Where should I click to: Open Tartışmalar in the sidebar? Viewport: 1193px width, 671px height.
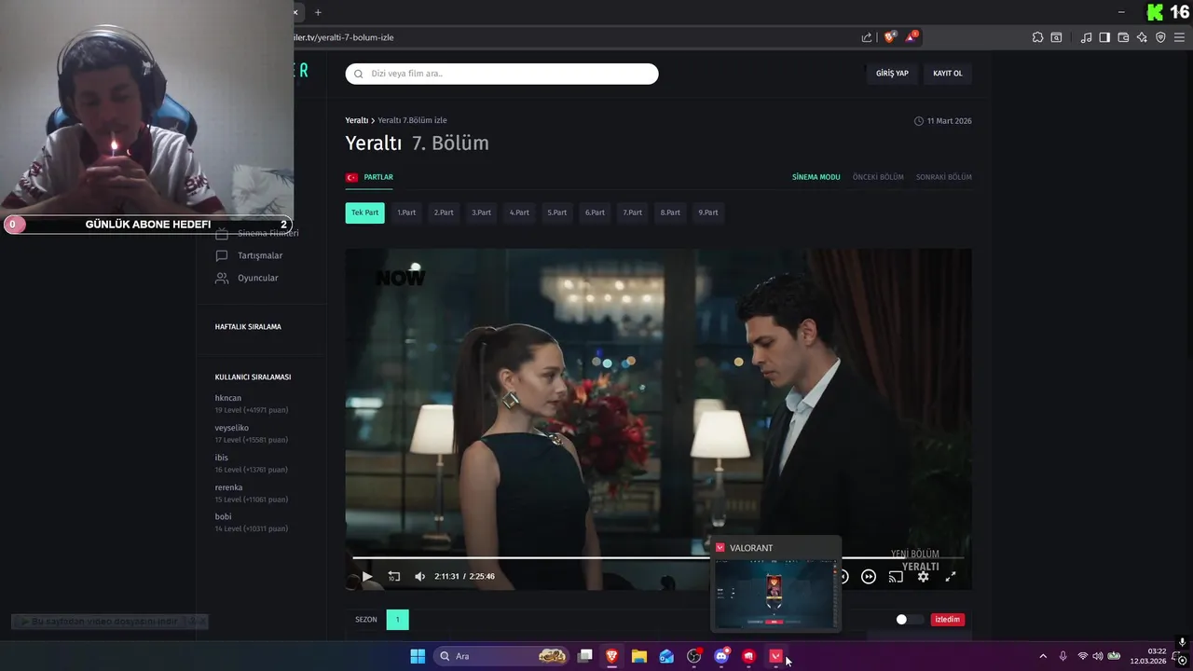(x=249, y=255)
